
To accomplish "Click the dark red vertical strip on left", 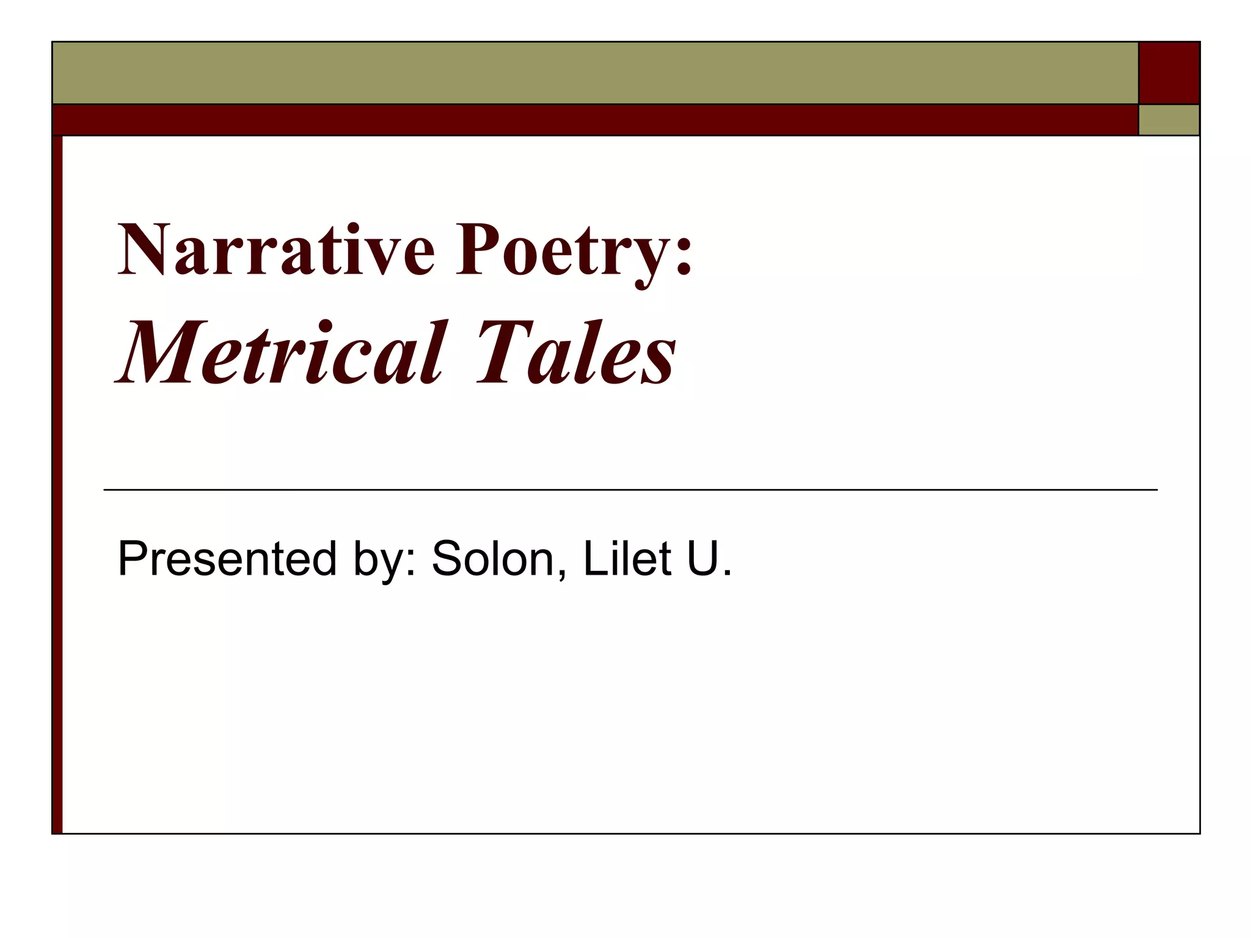I will [57, 484].
